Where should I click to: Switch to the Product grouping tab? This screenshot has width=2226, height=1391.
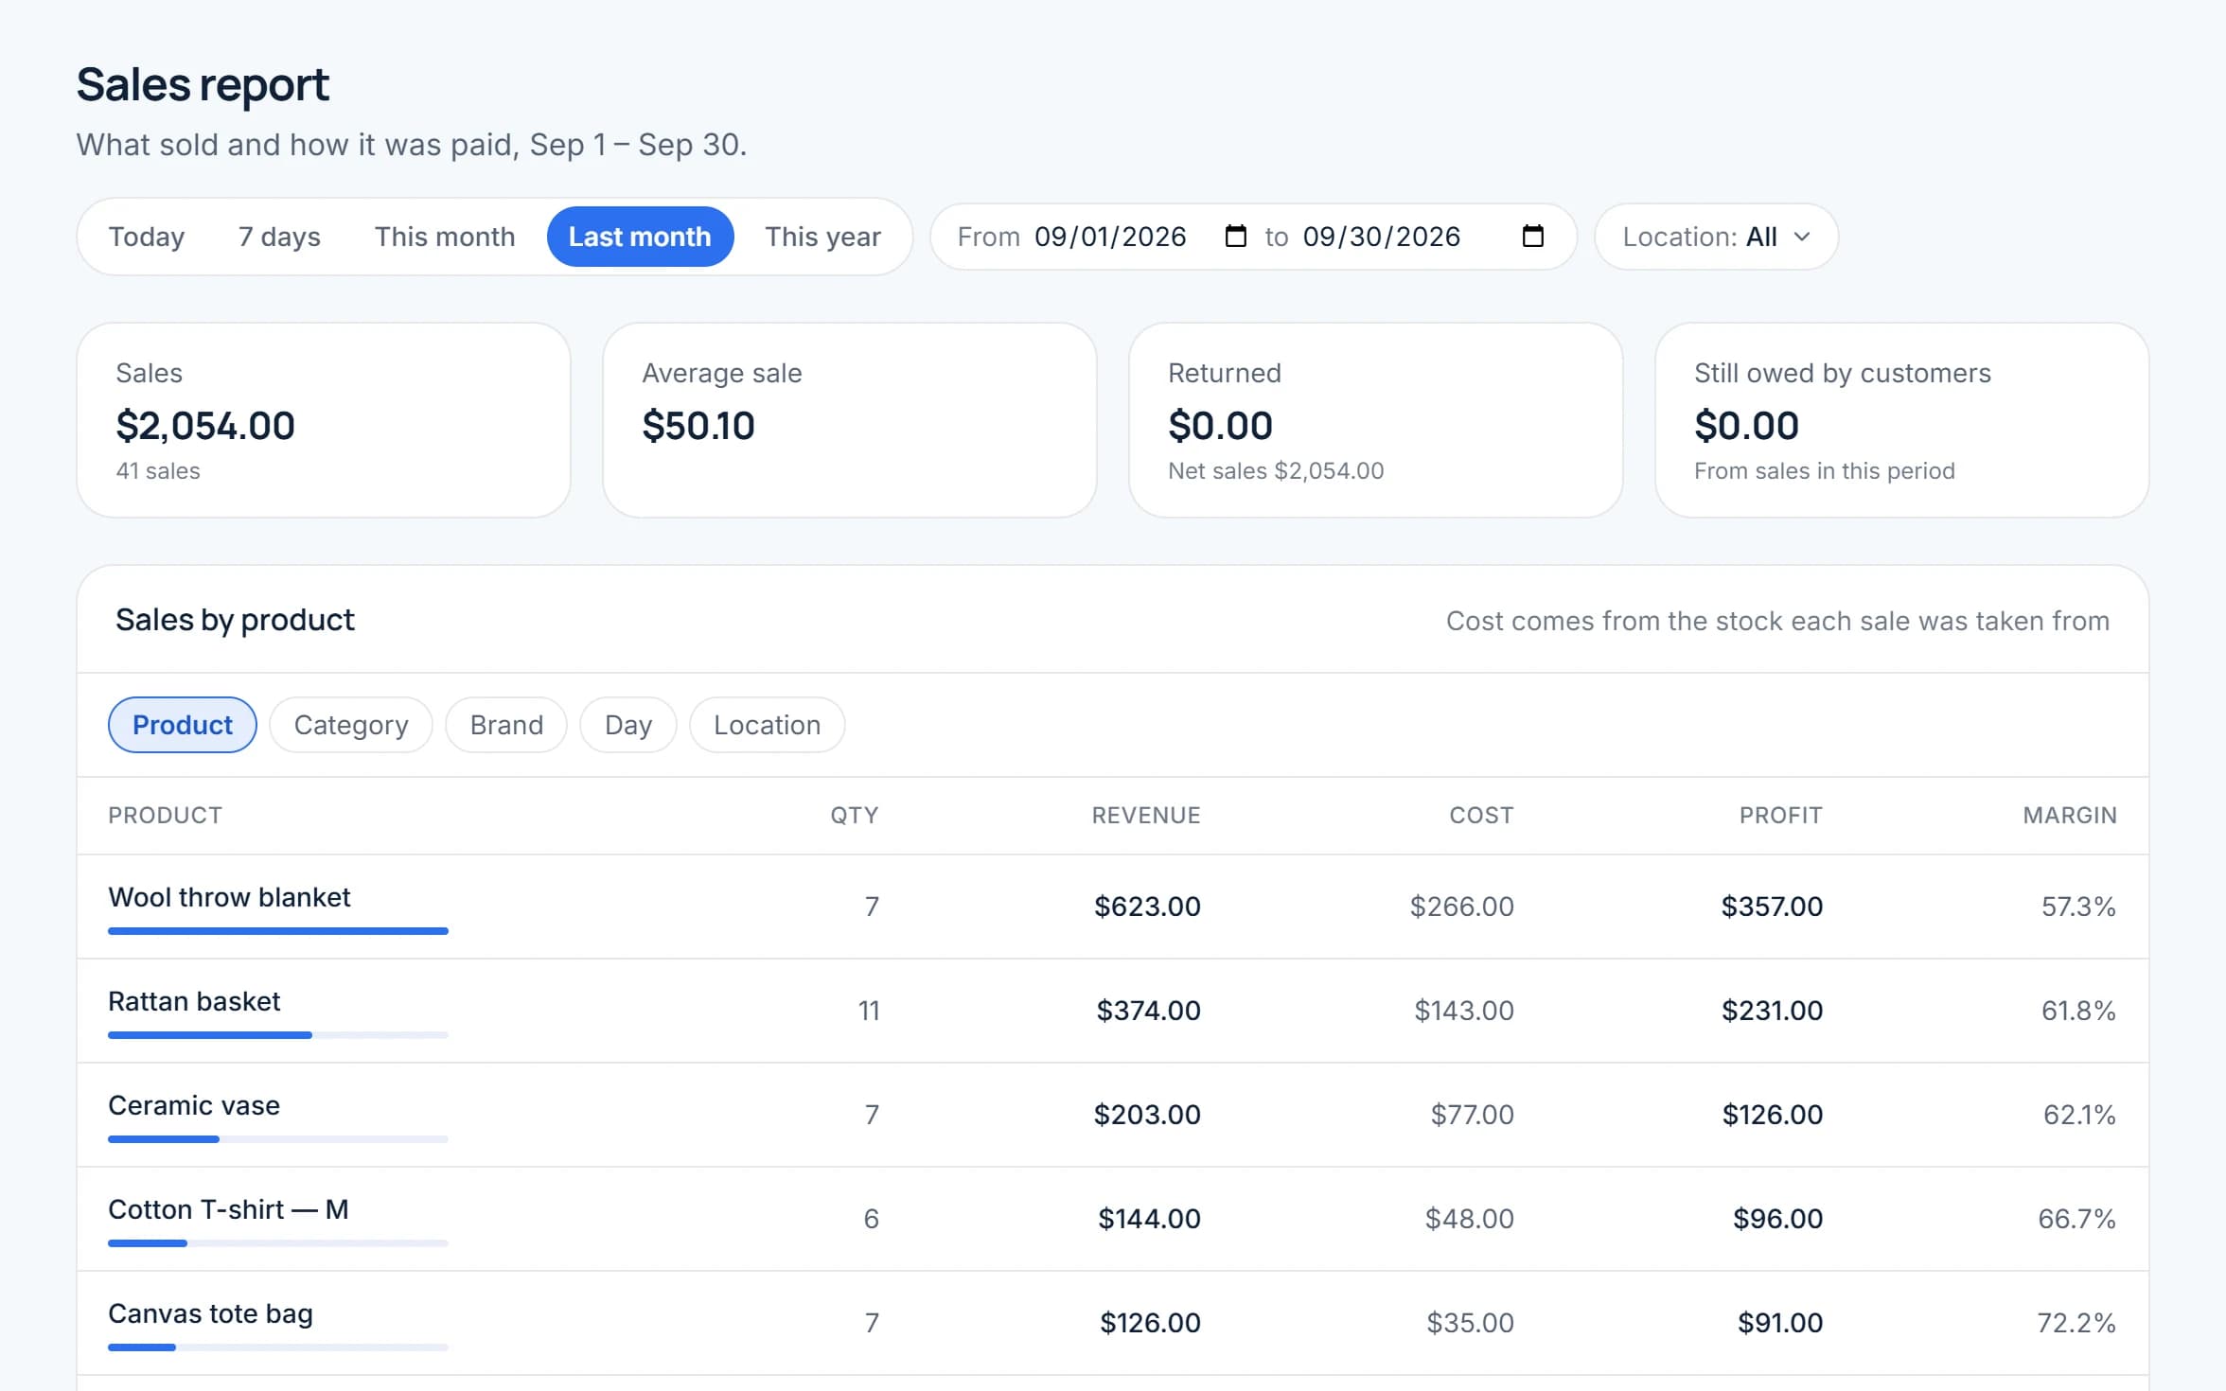pos(182,725)
